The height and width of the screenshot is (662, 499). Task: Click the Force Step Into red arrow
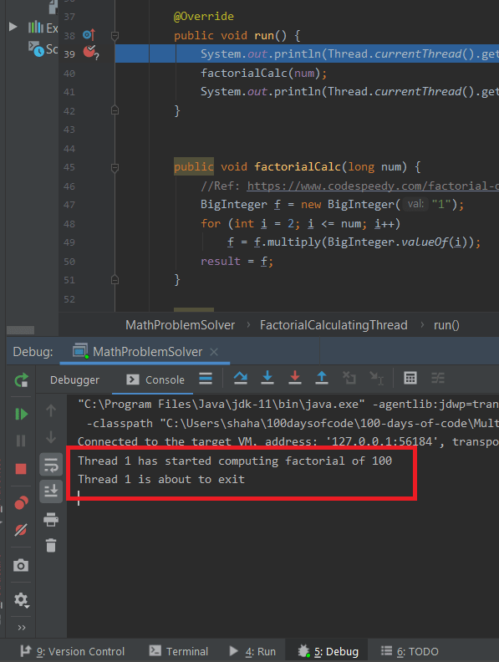pyautogui.click(x=295, y=378)
